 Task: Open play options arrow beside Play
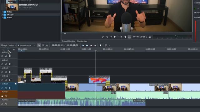118,37
